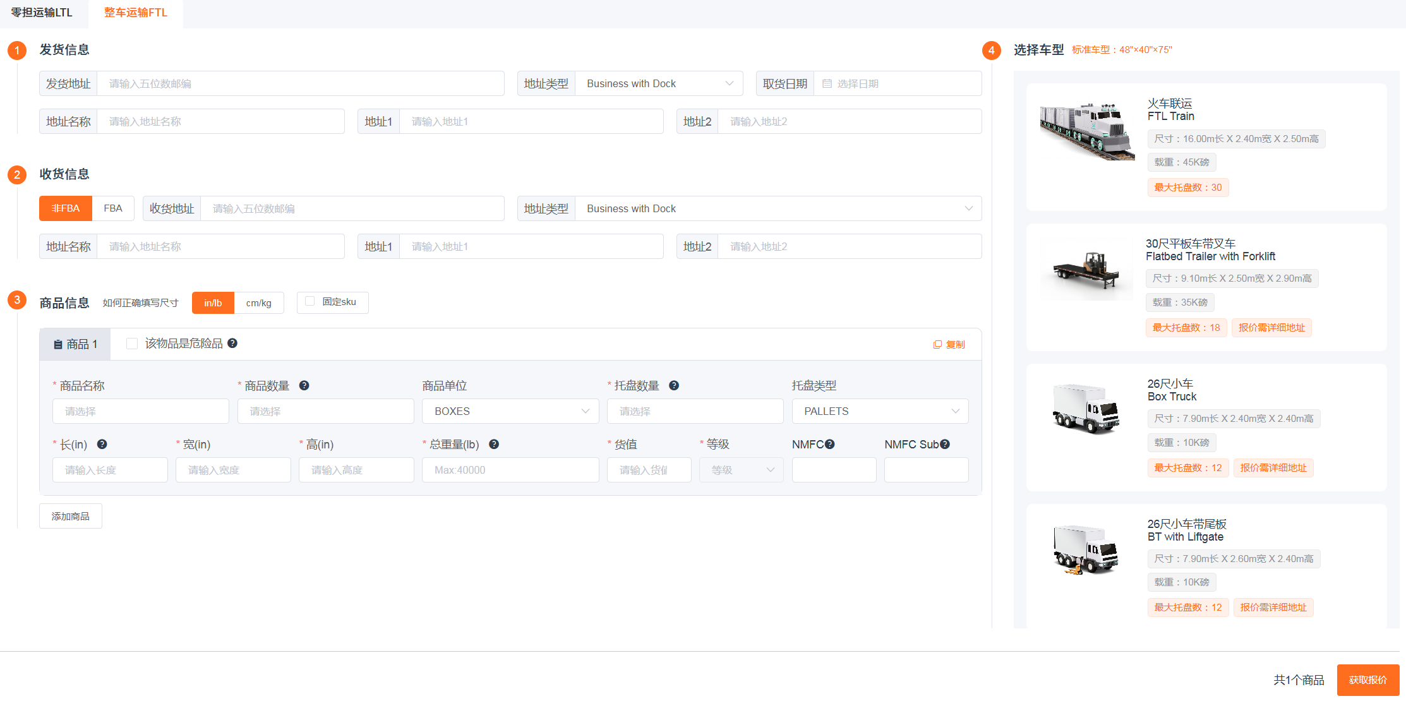Click the NMFC Sub input field
The width and height of the screenshot is (1406, 701).
click(x=927, y=470)
